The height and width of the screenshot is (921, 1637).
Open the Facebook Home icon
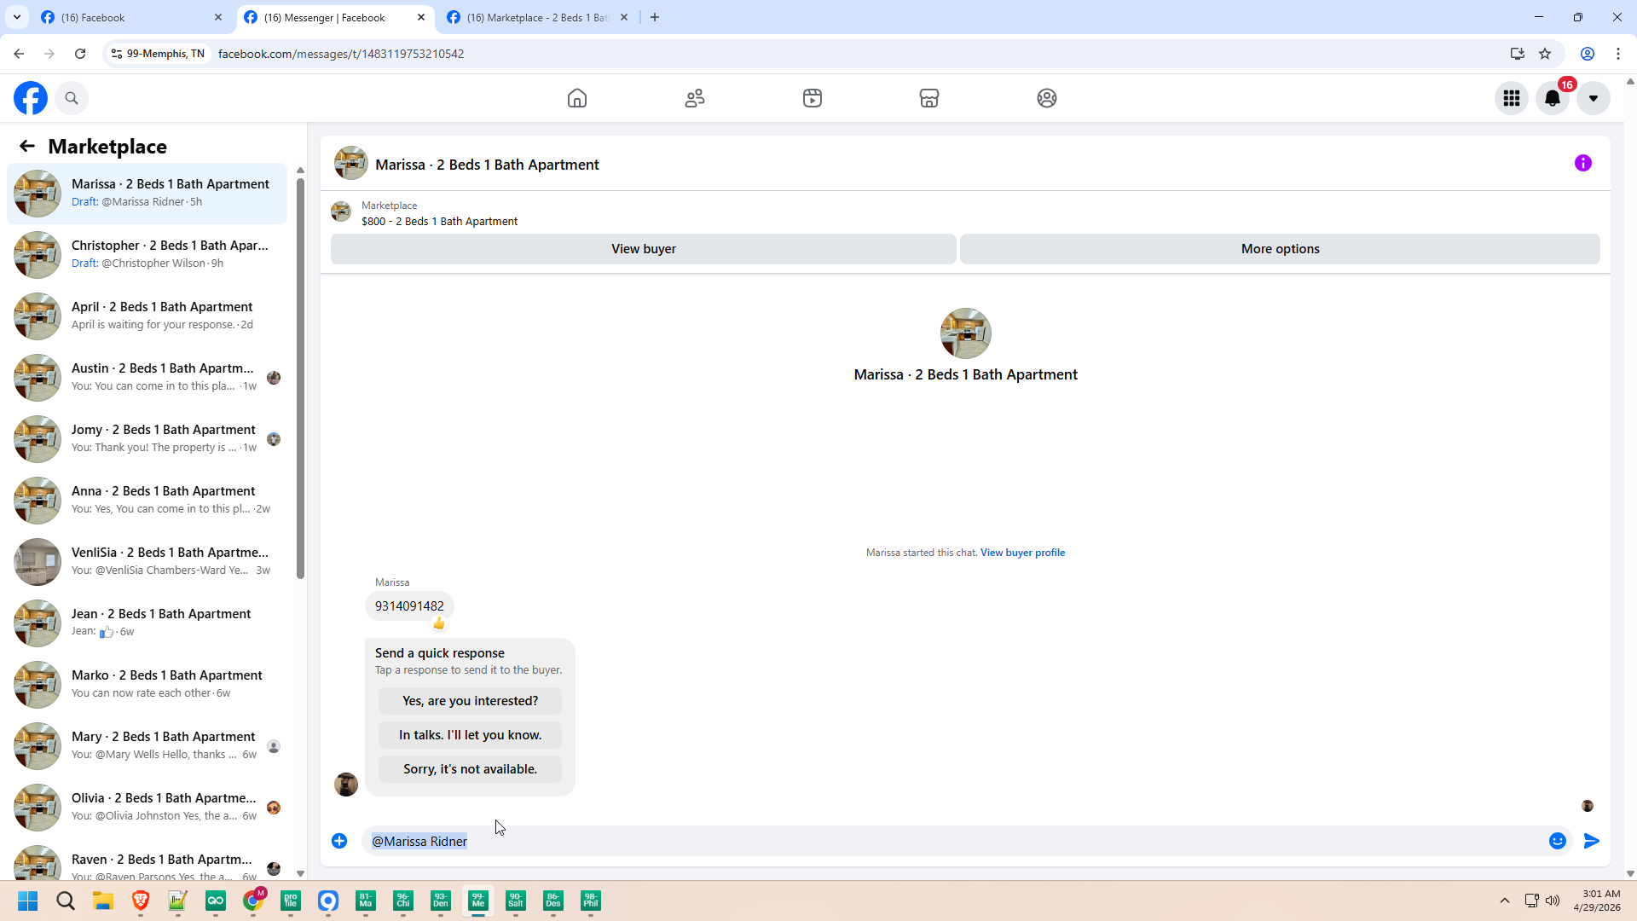coord(577,98)
